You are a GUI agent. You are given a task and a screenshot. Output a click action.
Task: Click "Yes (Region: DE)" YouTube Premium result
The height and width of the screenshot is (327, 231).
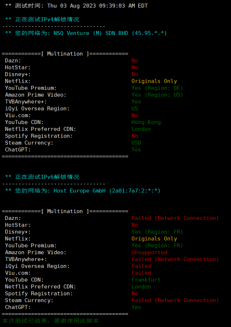click(x=157, y=88)
